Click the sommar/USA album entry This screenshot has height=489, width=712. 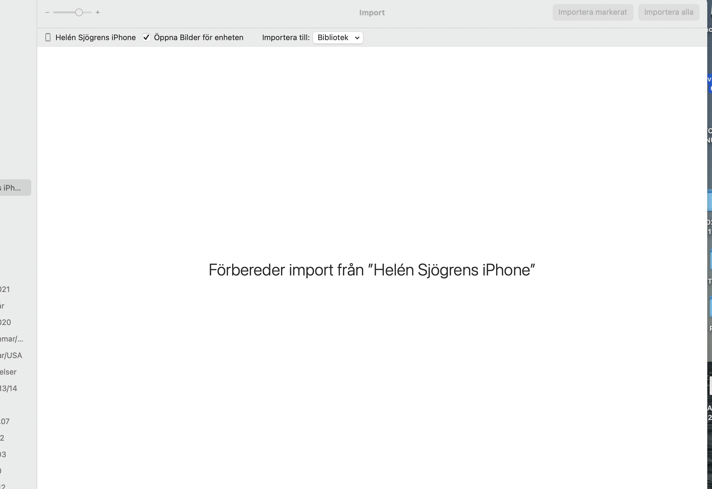click(x=11, y=355)
